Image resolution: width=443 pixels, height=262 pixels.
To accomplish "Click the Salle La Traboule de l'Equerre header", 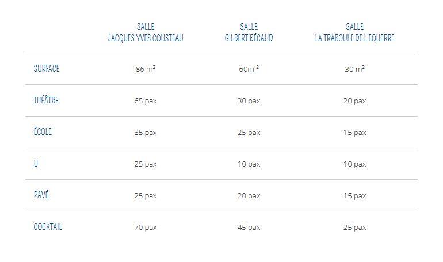I will coord(355,32).
